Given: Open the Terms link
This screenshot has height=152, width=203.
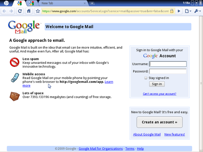Looking at the screenshot, I should (130, 149).
